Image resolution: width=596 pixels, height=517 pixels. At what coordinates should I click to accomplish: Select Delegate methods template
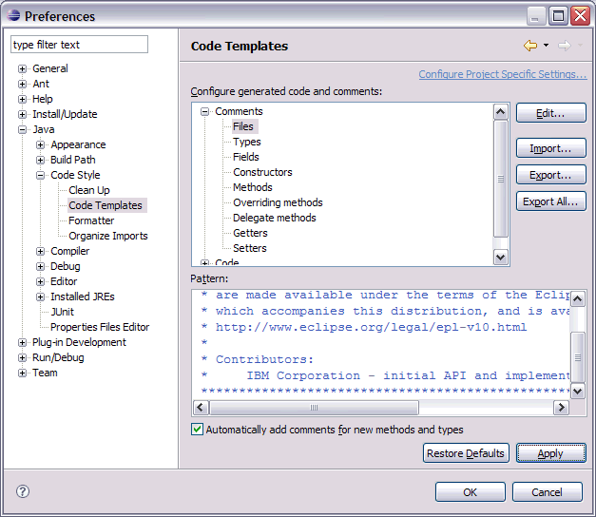coord(275,218)
